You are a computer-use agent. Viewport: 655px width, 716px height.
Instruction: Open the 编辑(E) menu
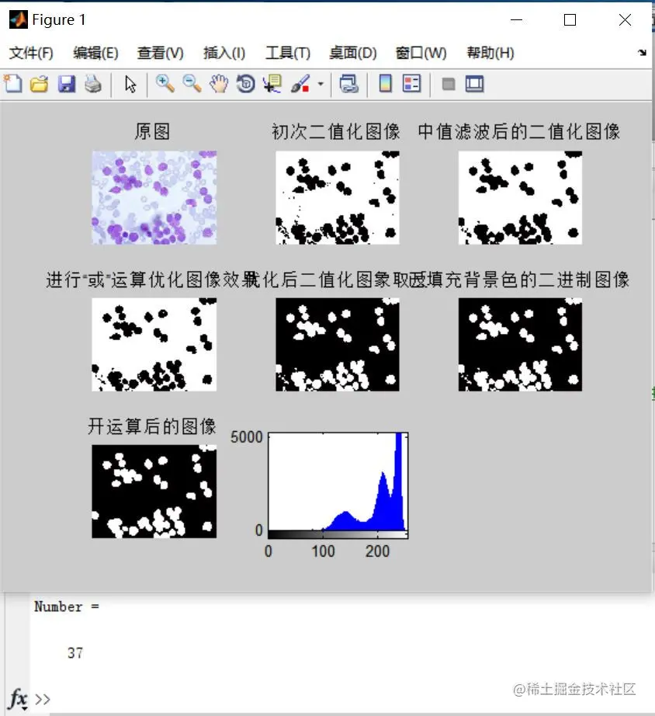(95, 53)
